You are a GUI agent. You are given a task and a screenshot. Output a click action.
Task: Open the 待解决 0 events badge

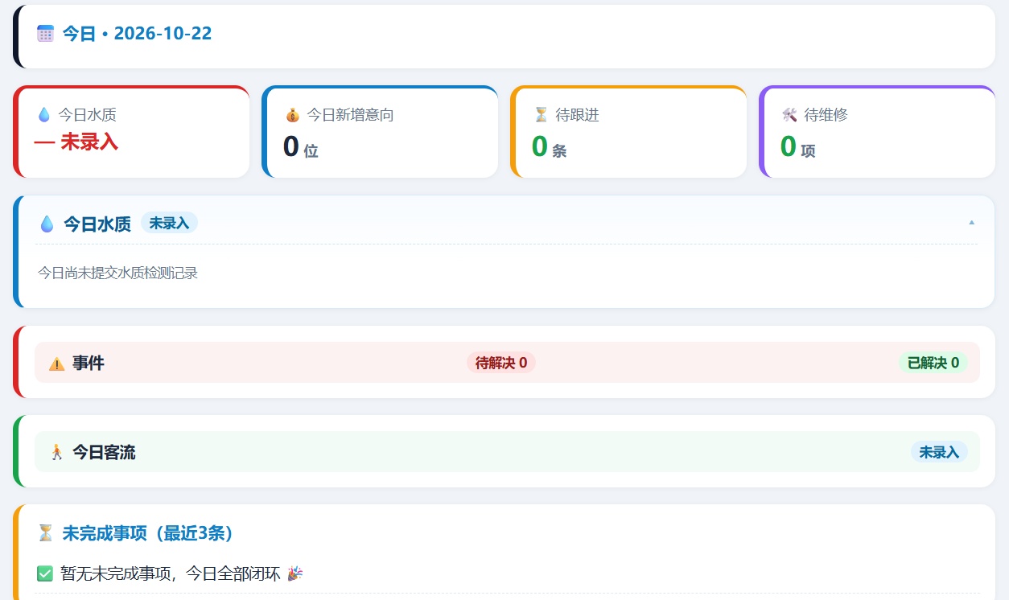(x=501, y=363)
